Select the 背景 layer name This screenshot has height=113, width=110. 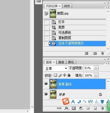[62, 95]
